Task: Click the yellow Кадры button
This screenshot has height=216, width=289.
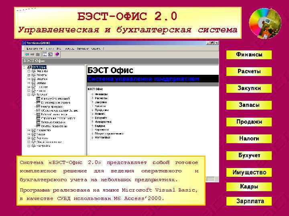Action: pyautogui.click(x=249, y=187)
